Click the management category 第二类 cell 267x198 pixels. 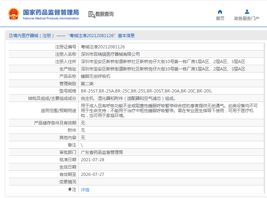(x=87, y=83)
